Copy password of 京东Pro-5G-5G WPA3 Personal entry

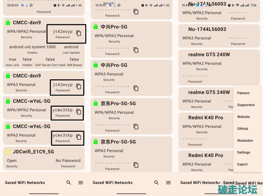pos(136,165)
